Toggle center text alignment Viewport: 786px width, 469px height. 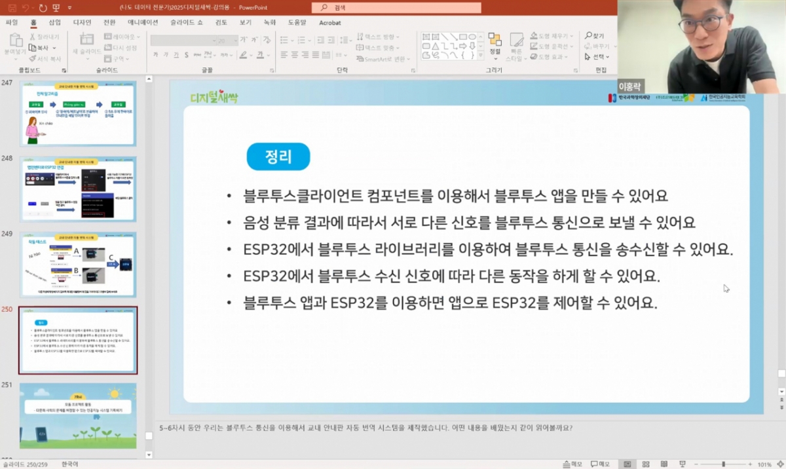point(294,56)
